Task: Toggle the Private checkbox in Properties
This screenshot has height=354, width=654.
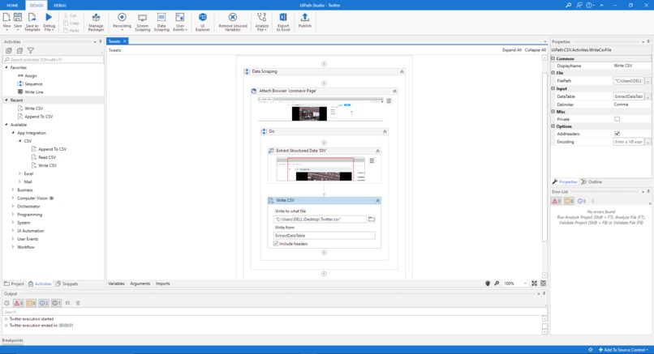Action: (617, 119)
